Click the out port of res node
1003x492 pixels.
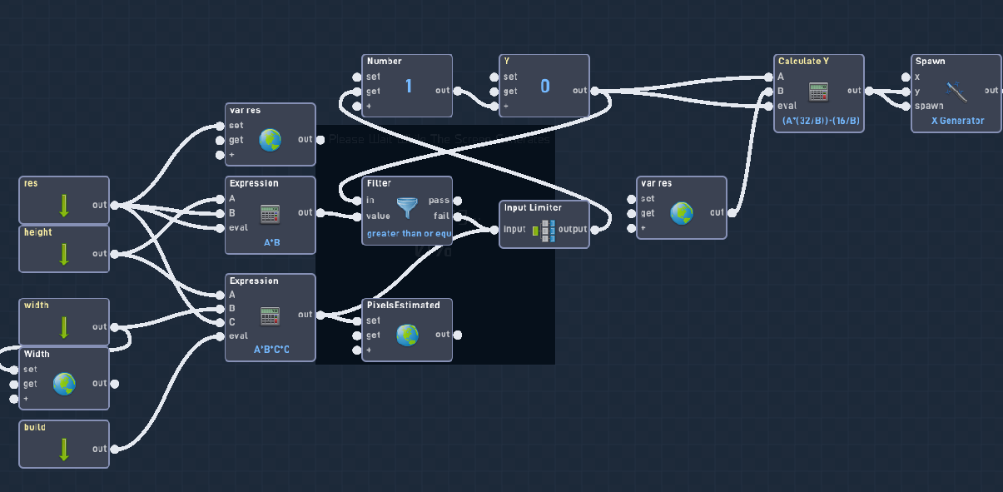pyautogui.click(x=114, y=206)
